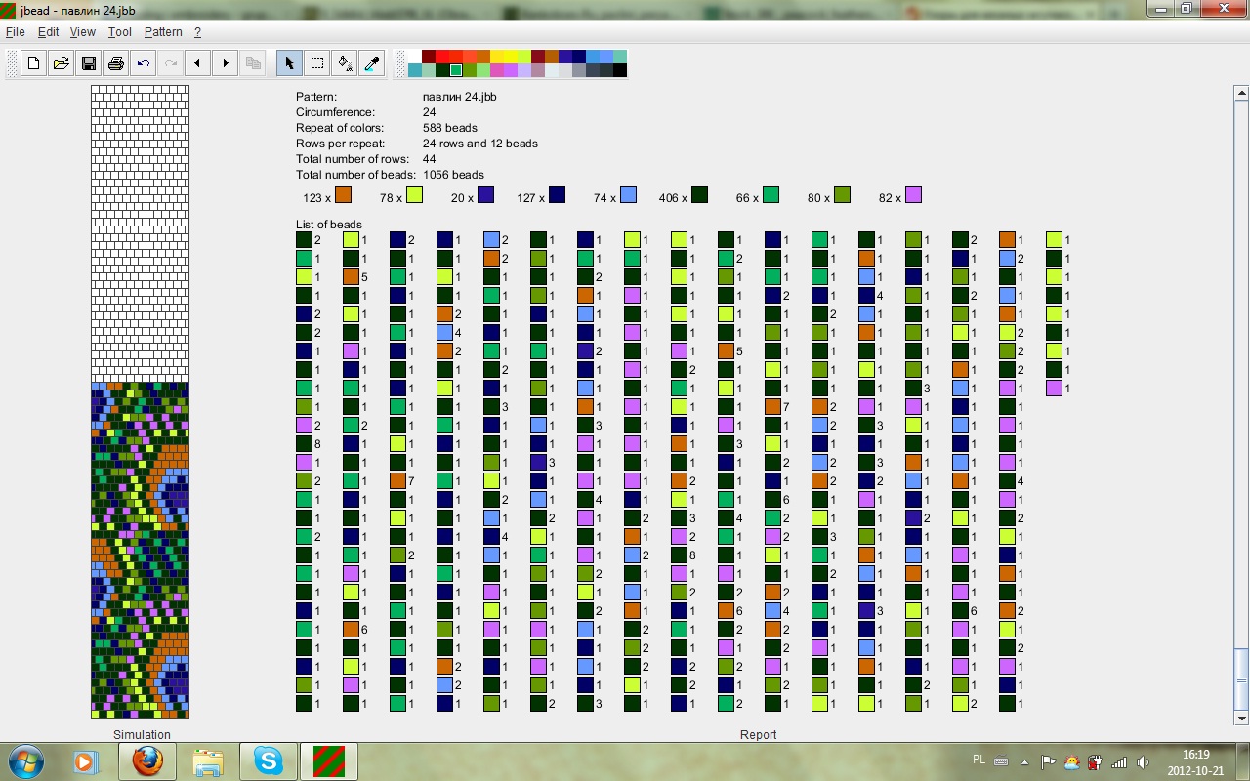1250x781 pixels.
Task: Create a new pattern file
Action: coord(33,63)
